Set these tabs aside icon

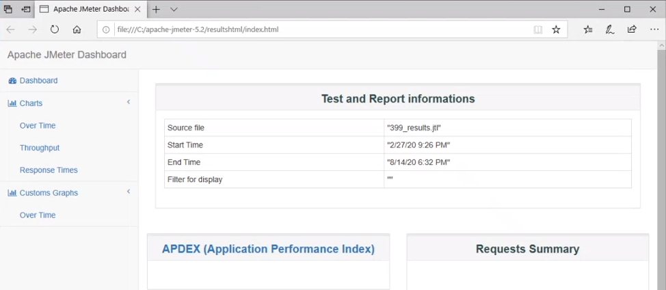coord(26,10)
